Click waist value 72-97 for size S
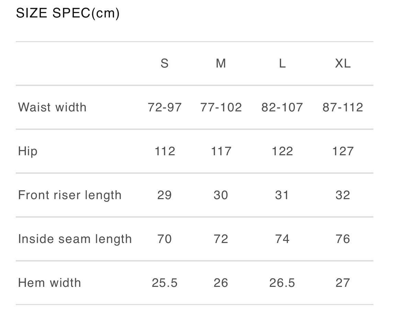Viewport: 394px width, 316px height. (165, 107)
